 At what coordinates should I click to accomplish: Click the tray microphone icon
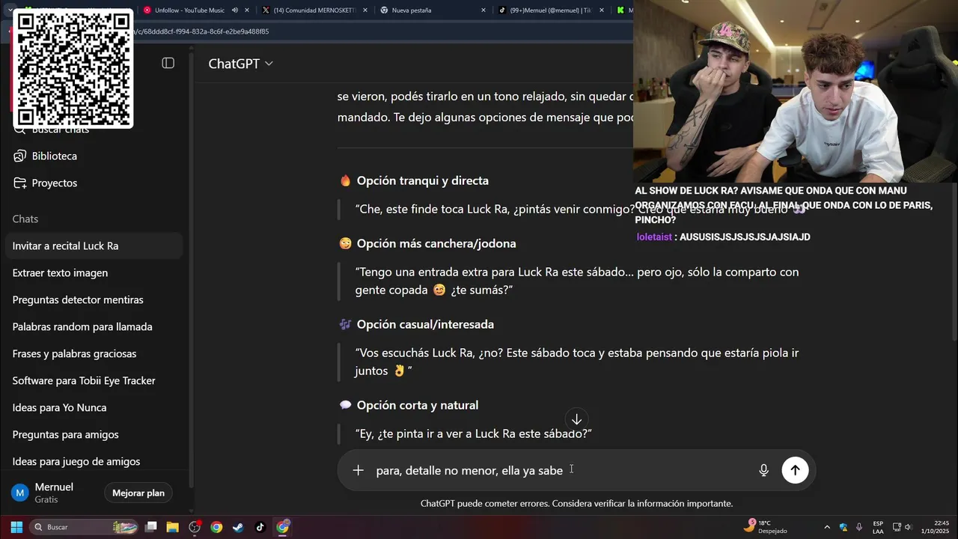coord(859,527)
